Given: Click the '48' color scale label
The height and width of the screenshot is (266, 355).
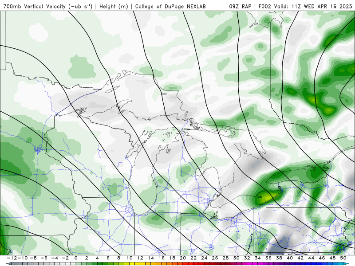Looking at the screenshot, I should coord(332,258).
